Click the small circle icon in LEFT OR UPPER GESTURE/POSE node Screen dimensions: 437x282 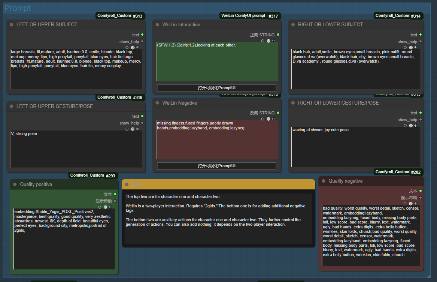[127, 129]
